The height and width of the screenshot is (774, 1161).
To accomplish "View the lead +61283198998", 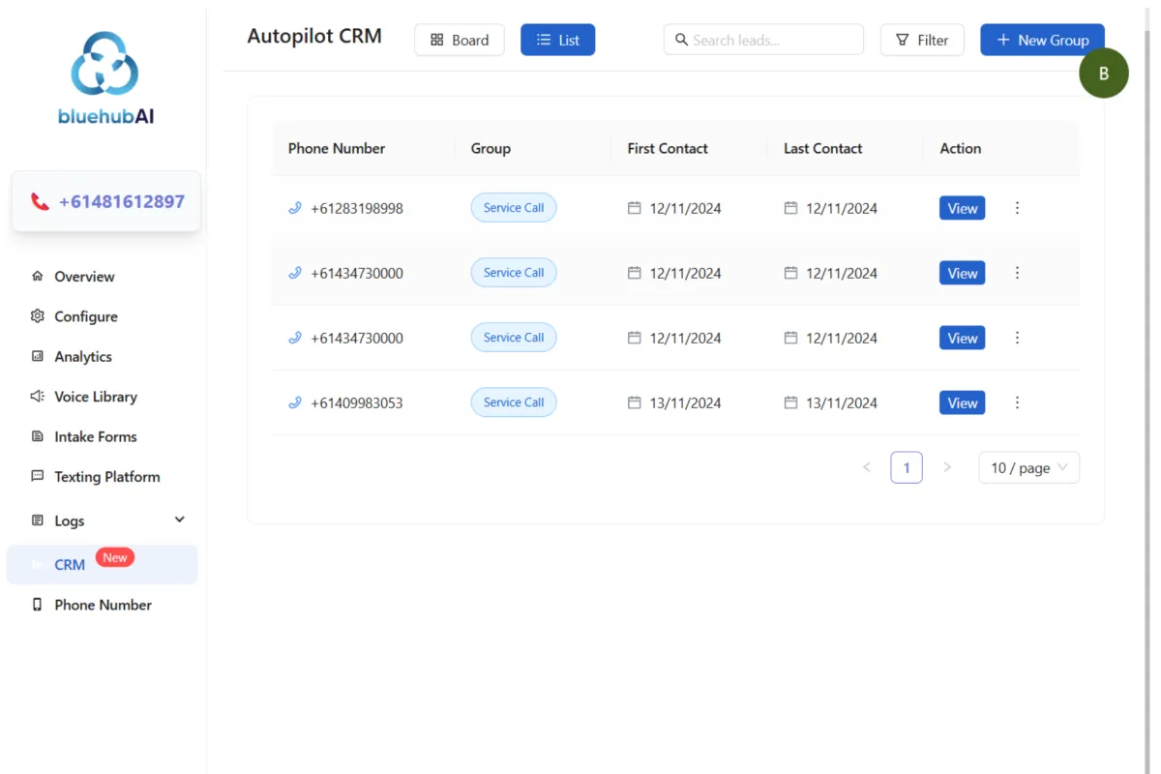I will 962,208.
